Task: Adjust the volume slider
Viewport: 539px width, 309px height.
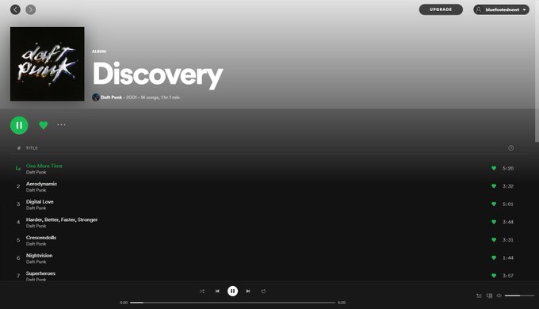Action: 519,296
